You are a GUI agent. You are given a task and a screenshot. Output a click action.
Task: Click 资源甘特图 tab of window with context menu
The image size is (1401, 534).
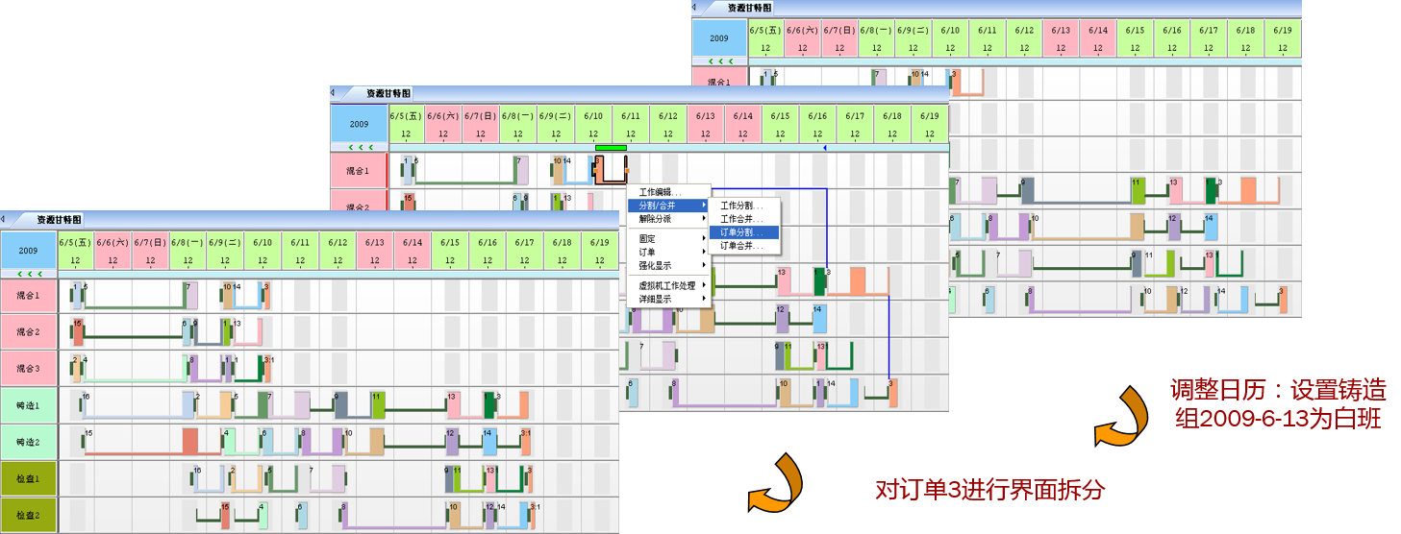(388, 93)
